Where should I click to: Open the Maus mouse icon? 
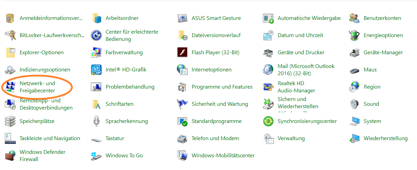point(354,70)
